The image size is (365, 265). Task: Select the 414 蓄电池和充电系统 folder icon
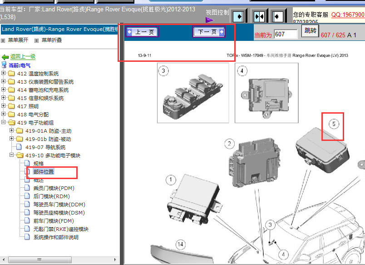(x=11, y=90)
